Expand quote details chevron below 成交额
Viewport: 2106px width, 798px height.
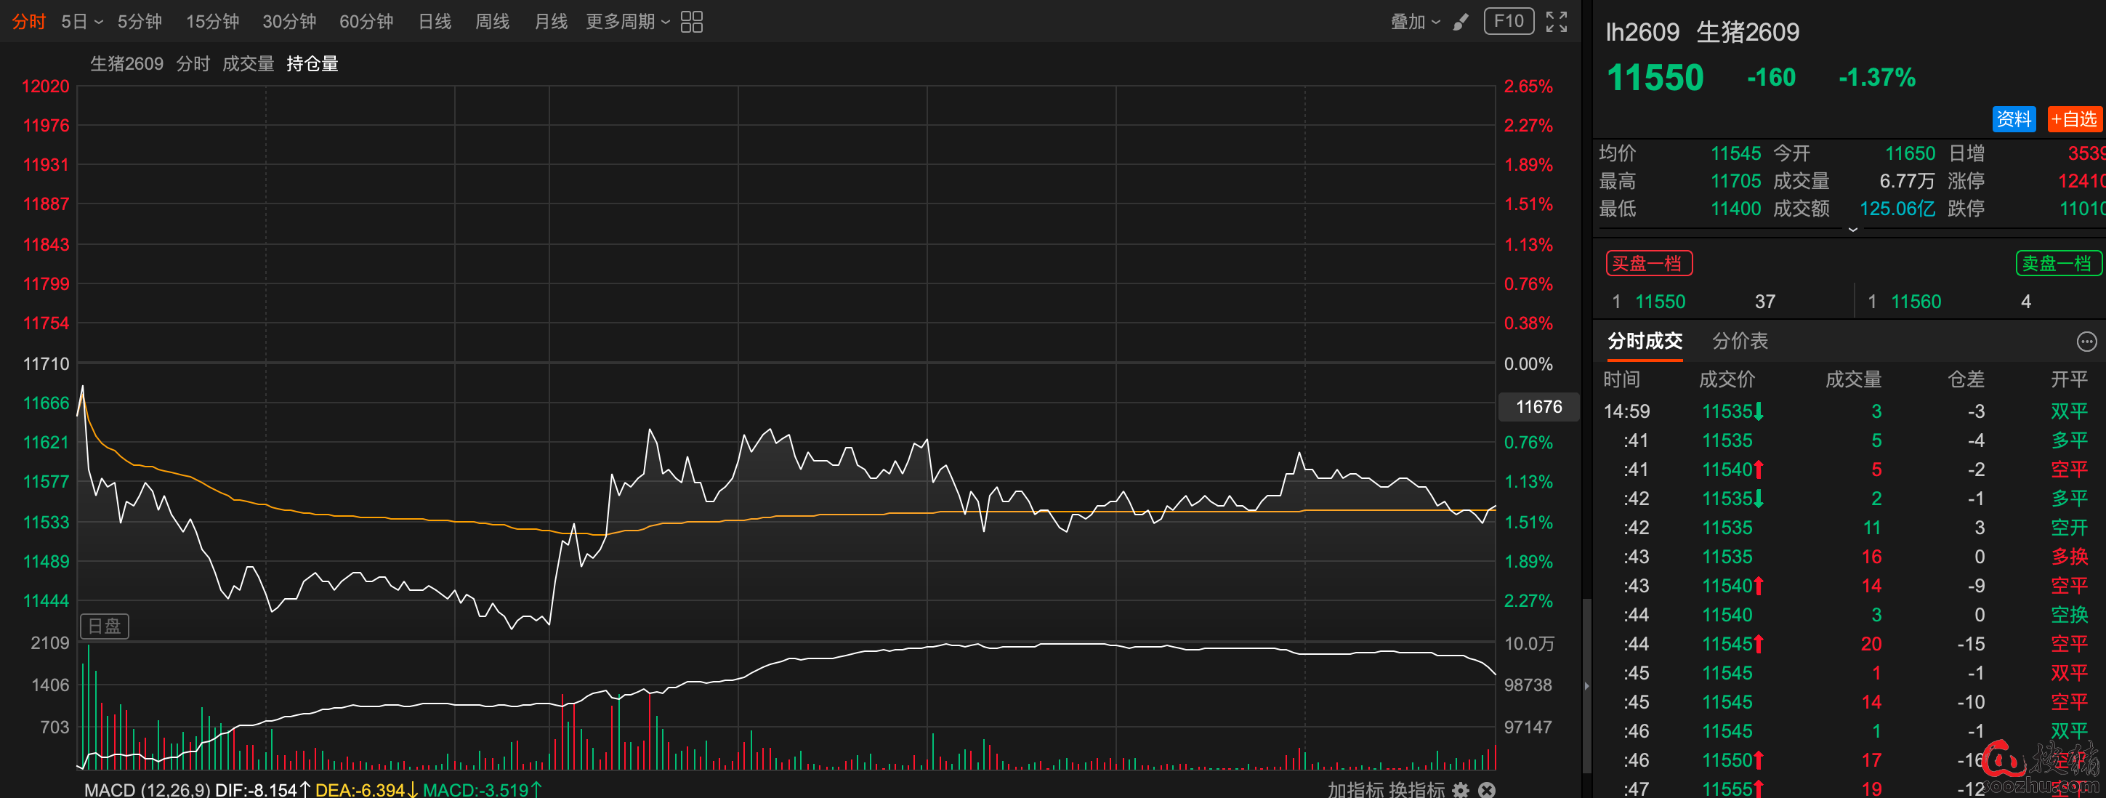pyautogui.click(x=1852, y=230)
